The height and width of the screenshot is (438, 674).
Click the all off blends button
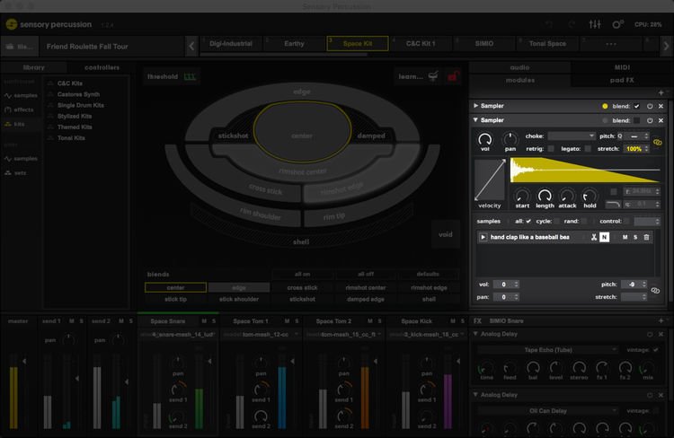click(366, 274)
